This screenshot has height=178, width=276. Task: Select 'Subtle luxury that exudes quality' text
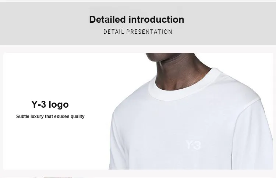[x=50, y=116]
